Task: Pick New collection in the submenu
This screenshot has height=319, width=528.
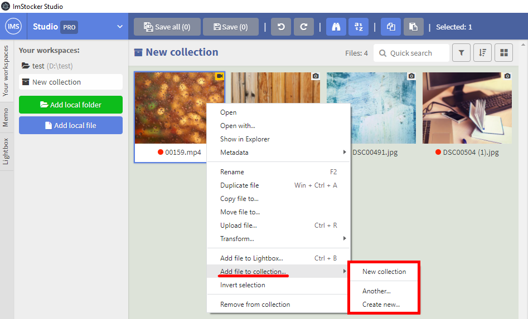Action: tap(384, 272)
